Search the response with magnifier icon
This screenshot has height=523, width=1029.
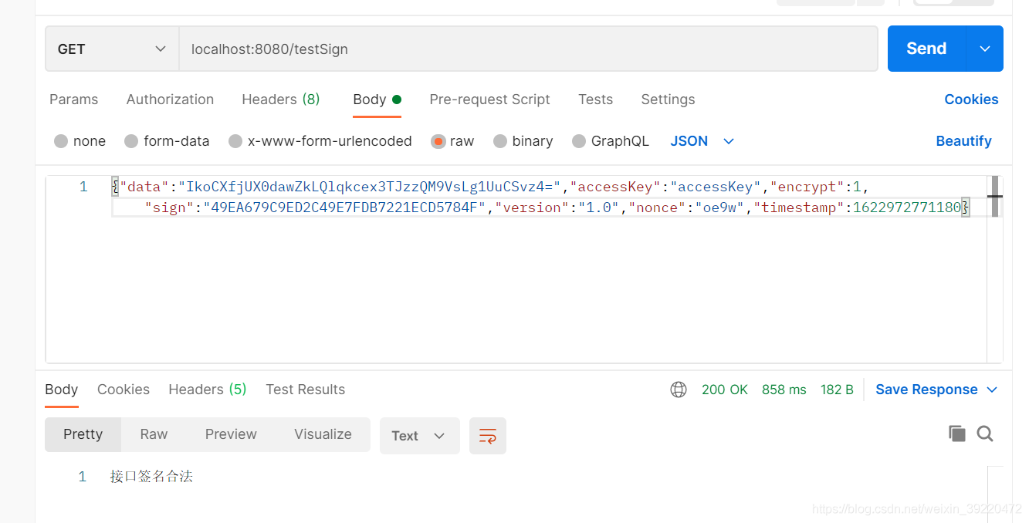[985, 434]
